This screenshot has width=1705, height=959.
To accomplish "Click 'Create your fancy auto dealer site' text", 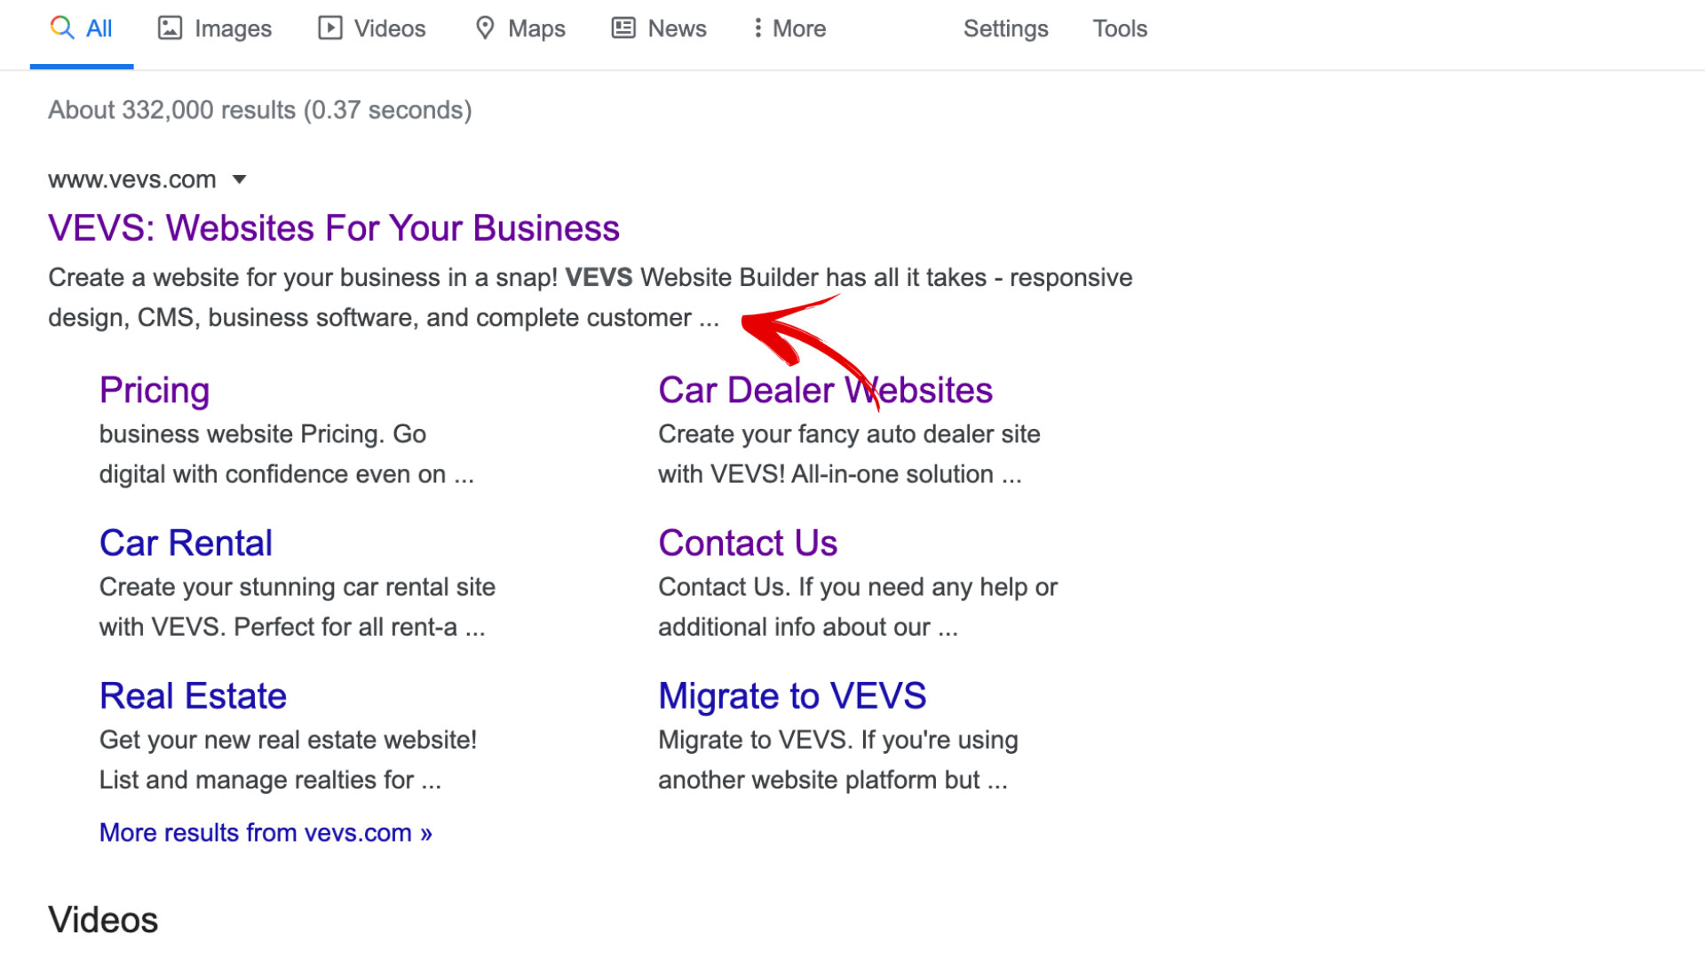I will (x=849, y=434).
